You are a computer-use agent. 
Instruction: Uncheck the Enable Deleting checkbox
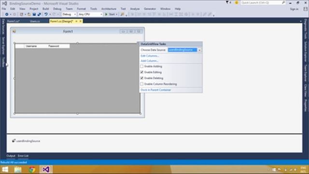141,78
